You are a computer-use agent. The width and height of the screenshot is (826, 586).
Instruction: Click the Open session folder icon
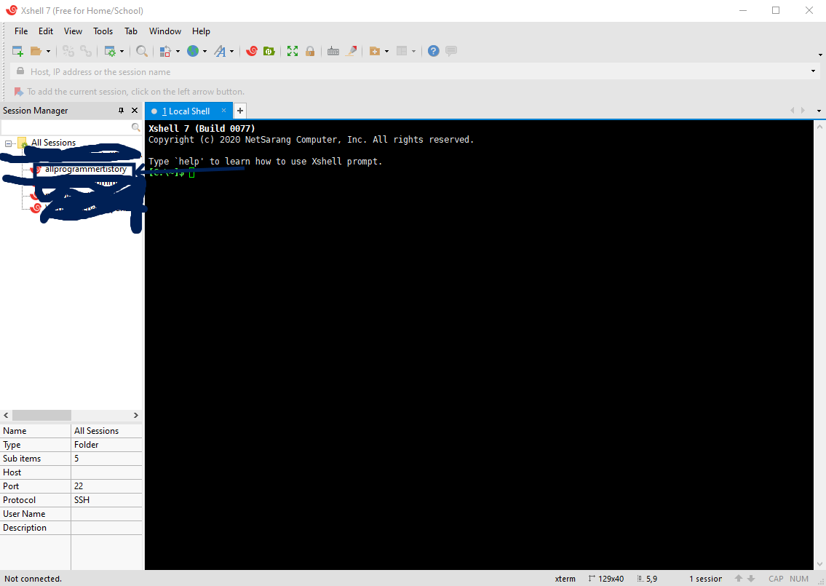pos(36,51)
